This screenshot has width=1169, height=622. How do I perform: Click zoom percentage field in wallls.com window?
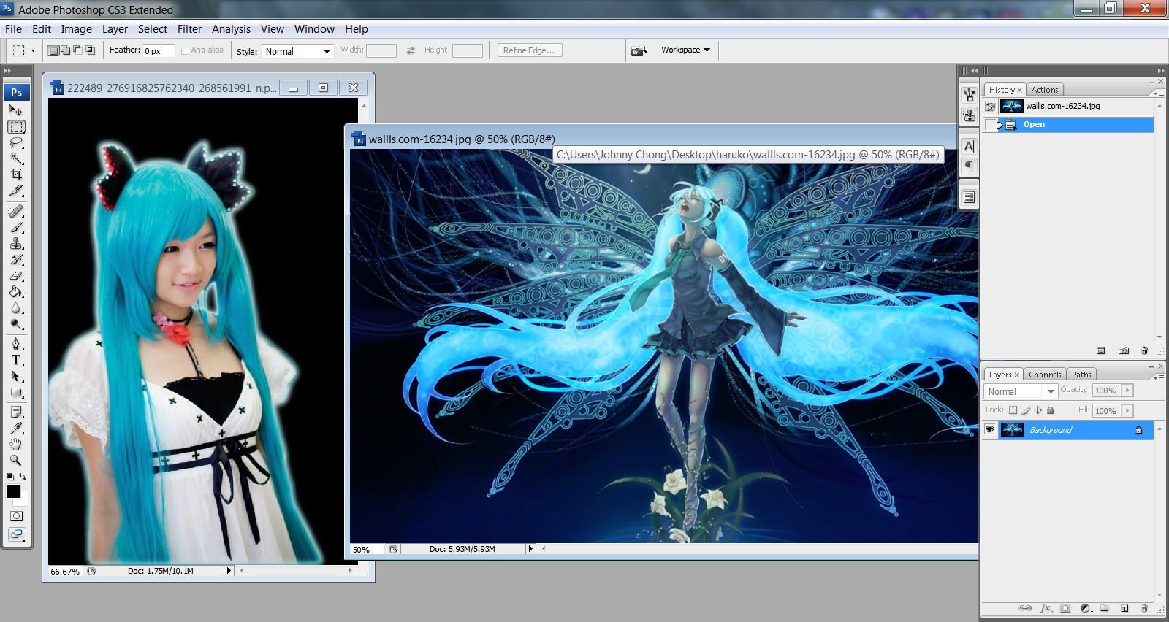tap(368, 549)
